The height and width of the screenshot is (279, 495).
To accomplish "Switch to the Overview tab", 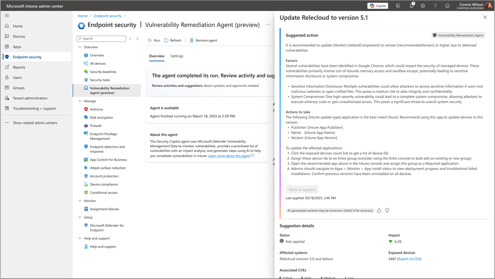I will pos(157,56).
